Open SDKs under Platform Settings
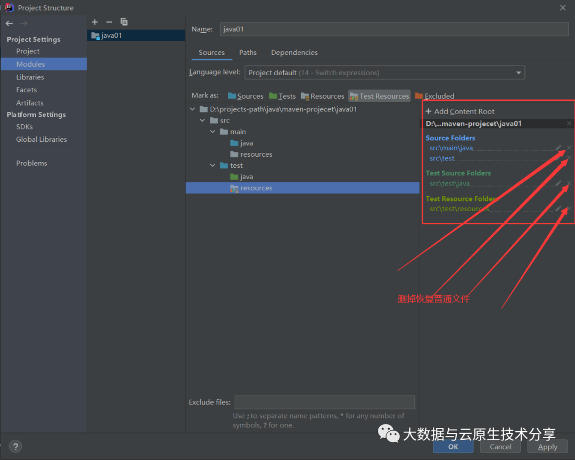Viewport: 575px width, 460px height. tap(24, 127)
